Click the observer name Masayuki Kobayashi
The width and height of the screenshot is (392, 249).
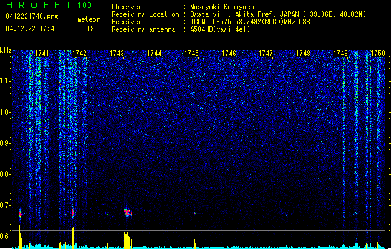tap(224, 7)
